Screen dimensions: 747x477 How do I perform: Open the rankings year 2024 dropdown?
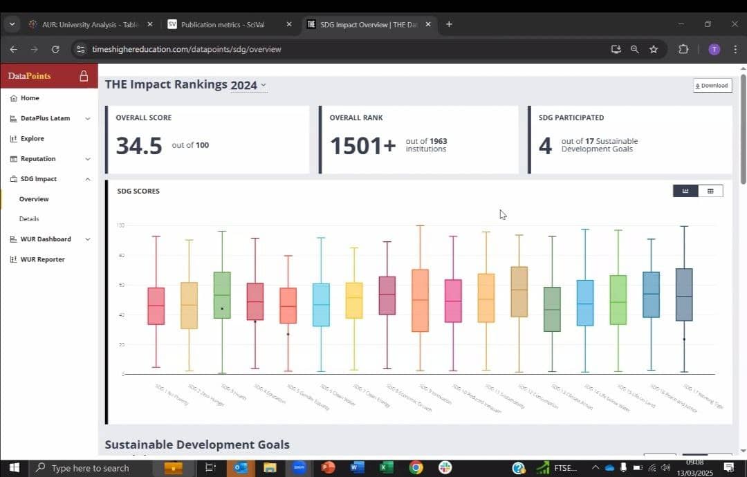click(249, 85)
